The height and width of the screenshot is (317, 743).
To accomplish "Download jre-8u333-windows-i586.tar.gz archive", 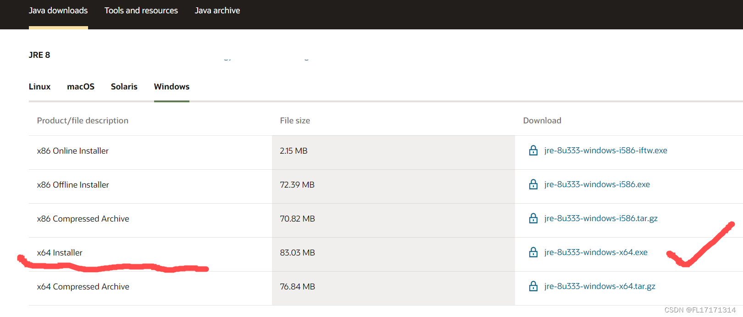I will [x=601, y=218].
